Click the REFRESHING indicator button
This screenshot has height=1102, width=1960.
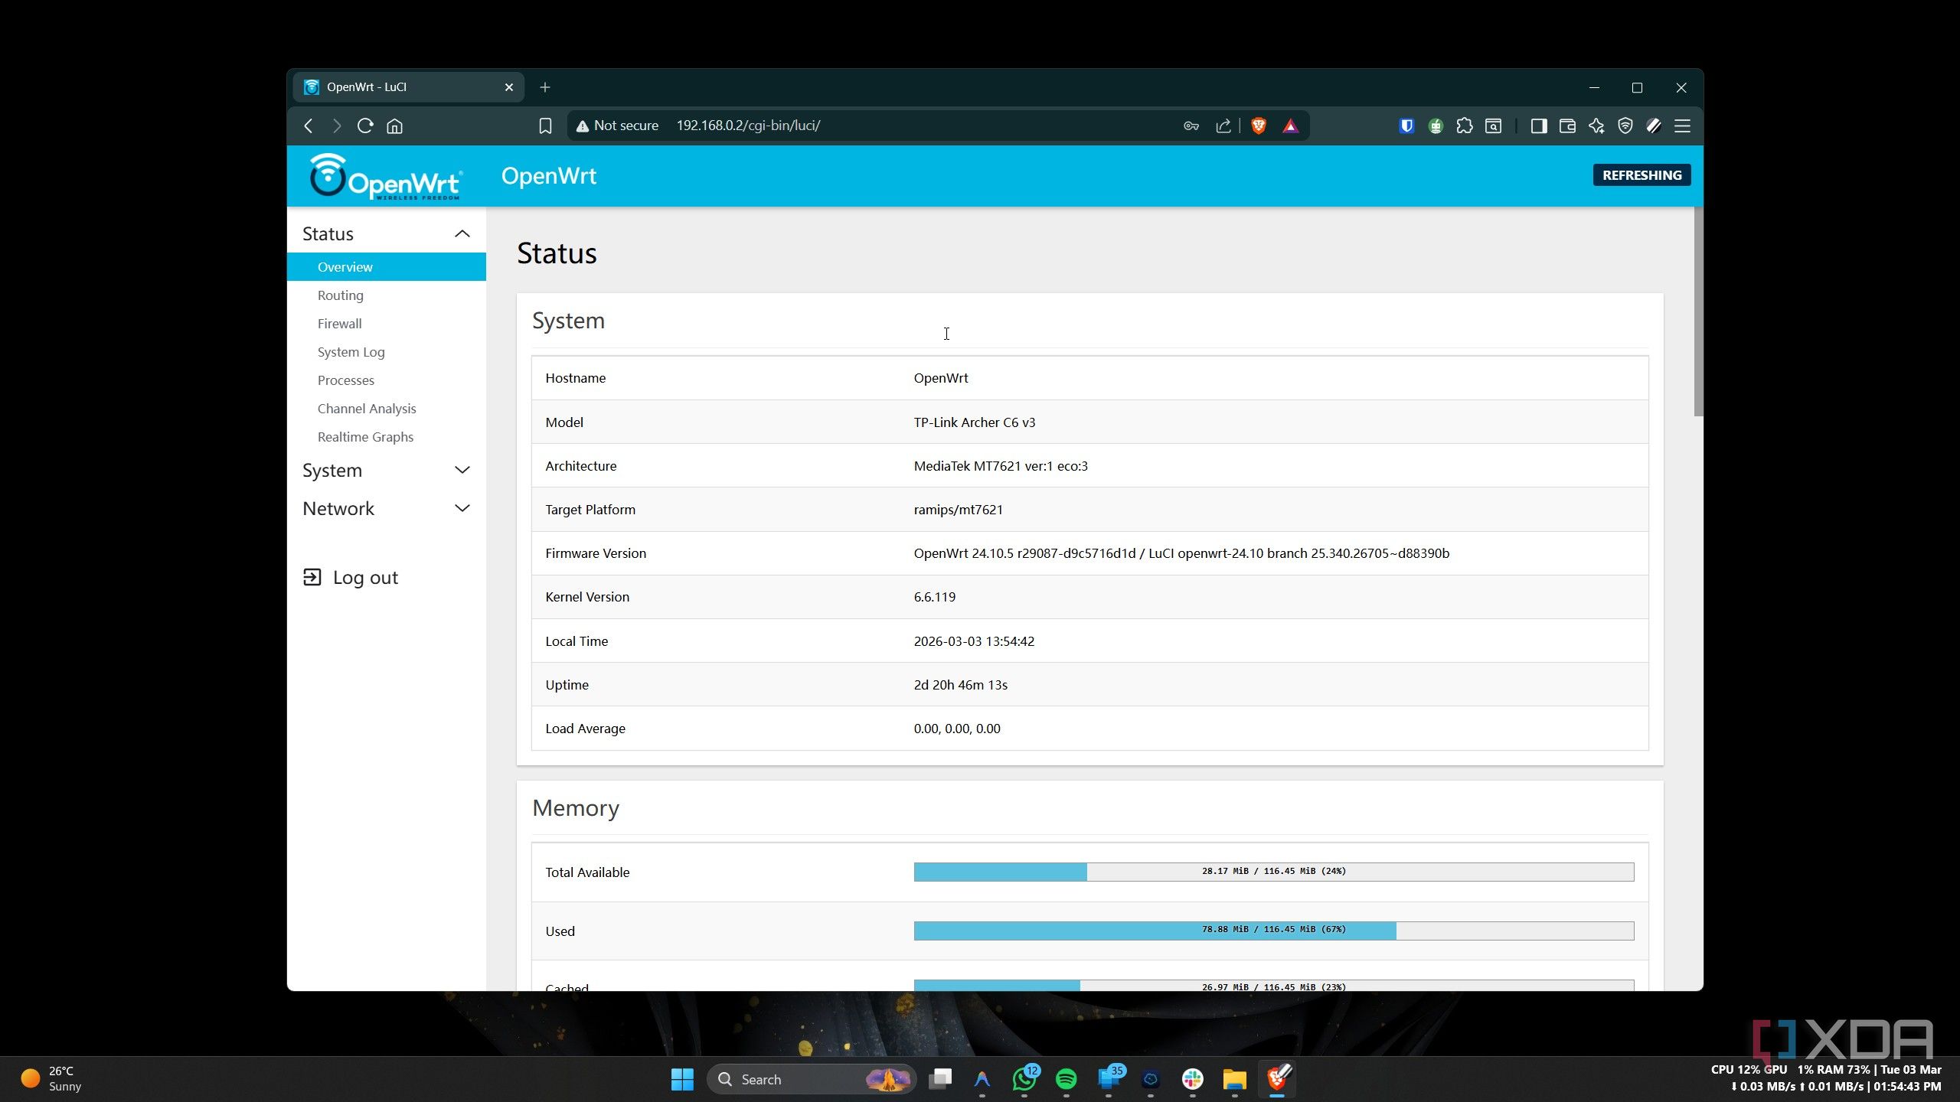click(x=1641, y=175)
